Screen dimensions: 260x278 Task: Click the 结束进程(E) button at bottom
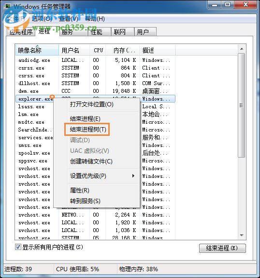pyautogui.click(x=222, y=248)
